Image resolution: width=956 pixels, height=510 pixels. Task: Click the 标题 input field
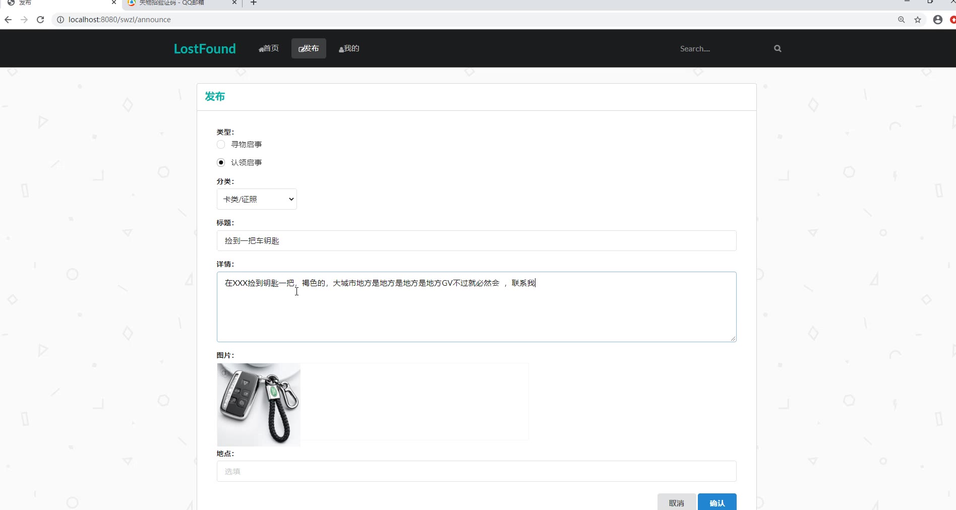click(x=476, y=240)
